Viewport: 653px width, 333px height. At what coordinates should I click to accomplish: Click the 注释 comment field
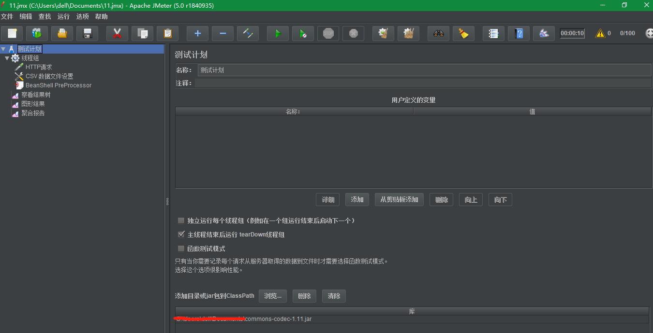[423, 83]
